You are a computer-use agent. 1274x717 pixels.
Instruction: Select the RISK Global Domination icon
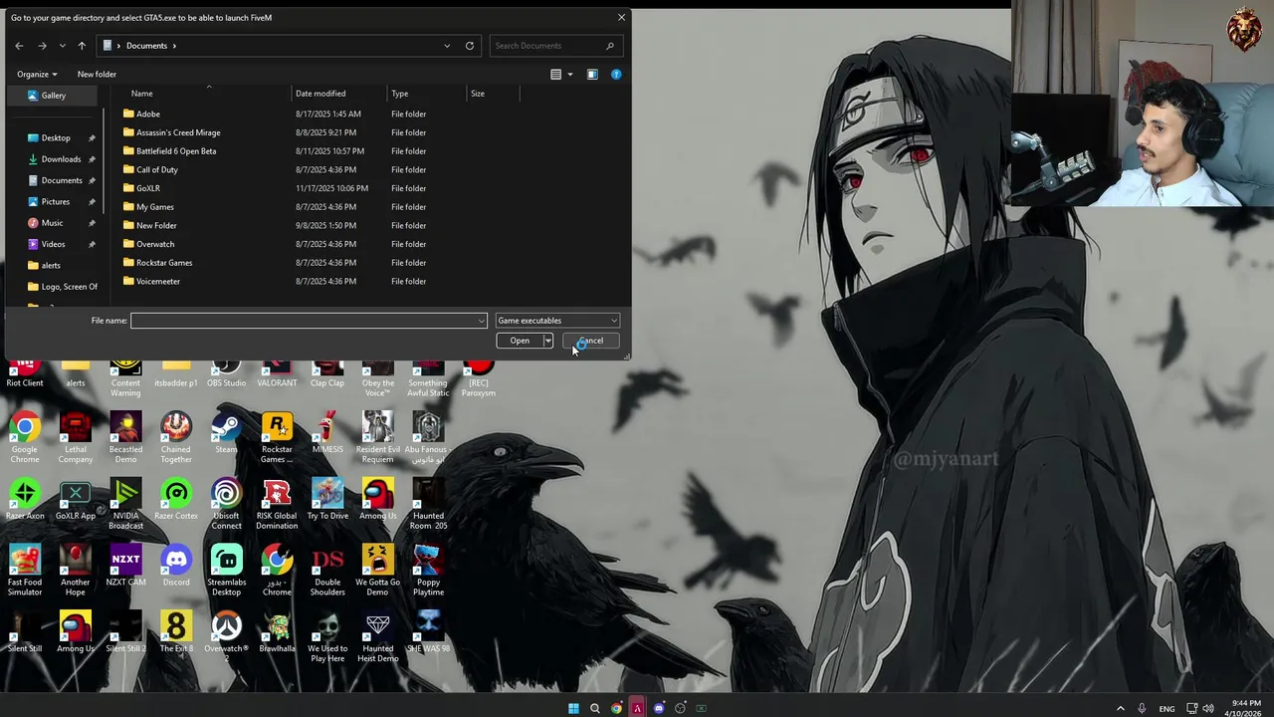coord(277,505)
